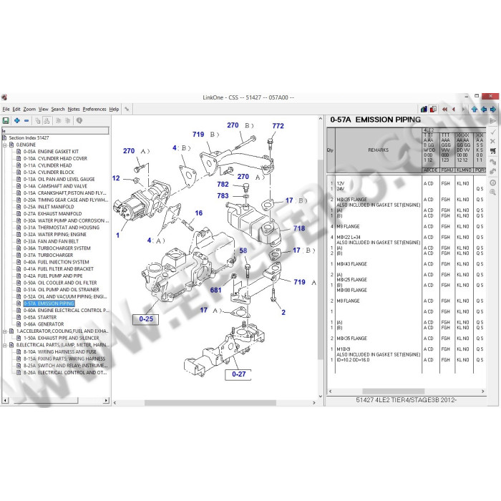The image size is (501, 501).
Task: Click the tree hierarchy view icon
Action: click(47, 120)
